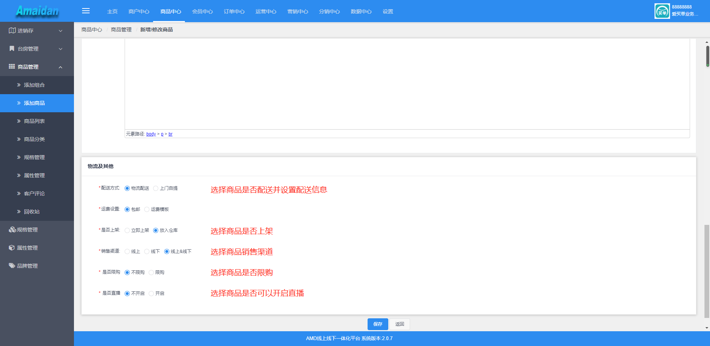Select 物流配送 delivery radio
The image size is (710, 346).
tap(127, 188)
